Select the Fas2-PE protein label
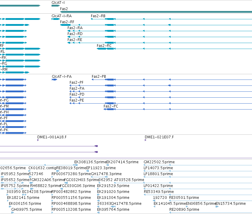252x214 pixels. coord(77,100)
